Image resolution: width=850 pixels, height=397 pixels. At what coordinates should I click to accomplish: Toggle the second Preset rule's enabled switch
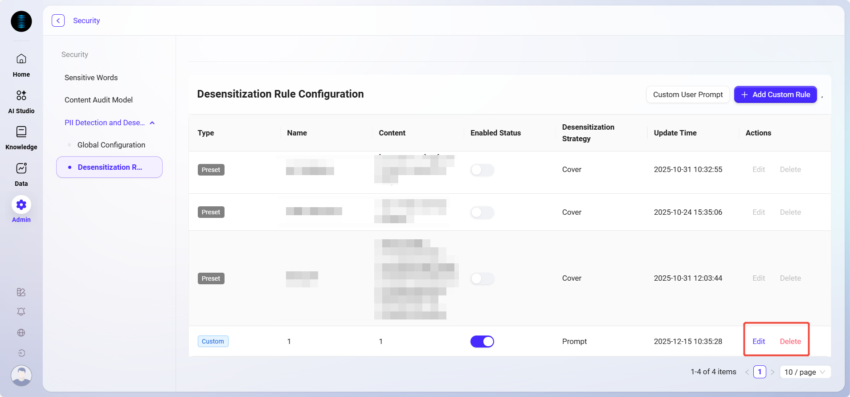482,212
